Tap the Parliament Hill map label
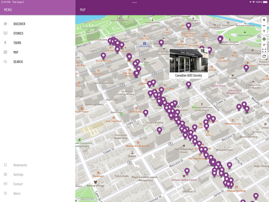This screenshot has height=202, width=269. point(91,28)
